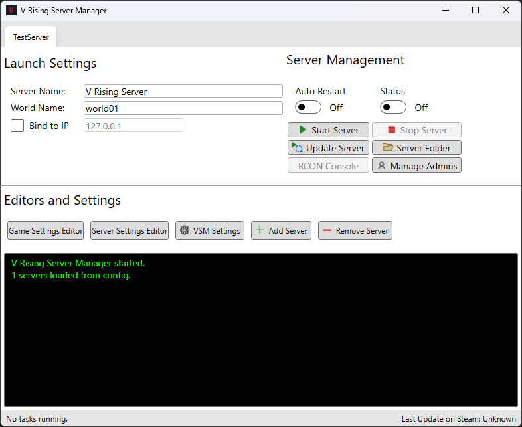
Task: Click the Stop Server button label
Action: 424,130
